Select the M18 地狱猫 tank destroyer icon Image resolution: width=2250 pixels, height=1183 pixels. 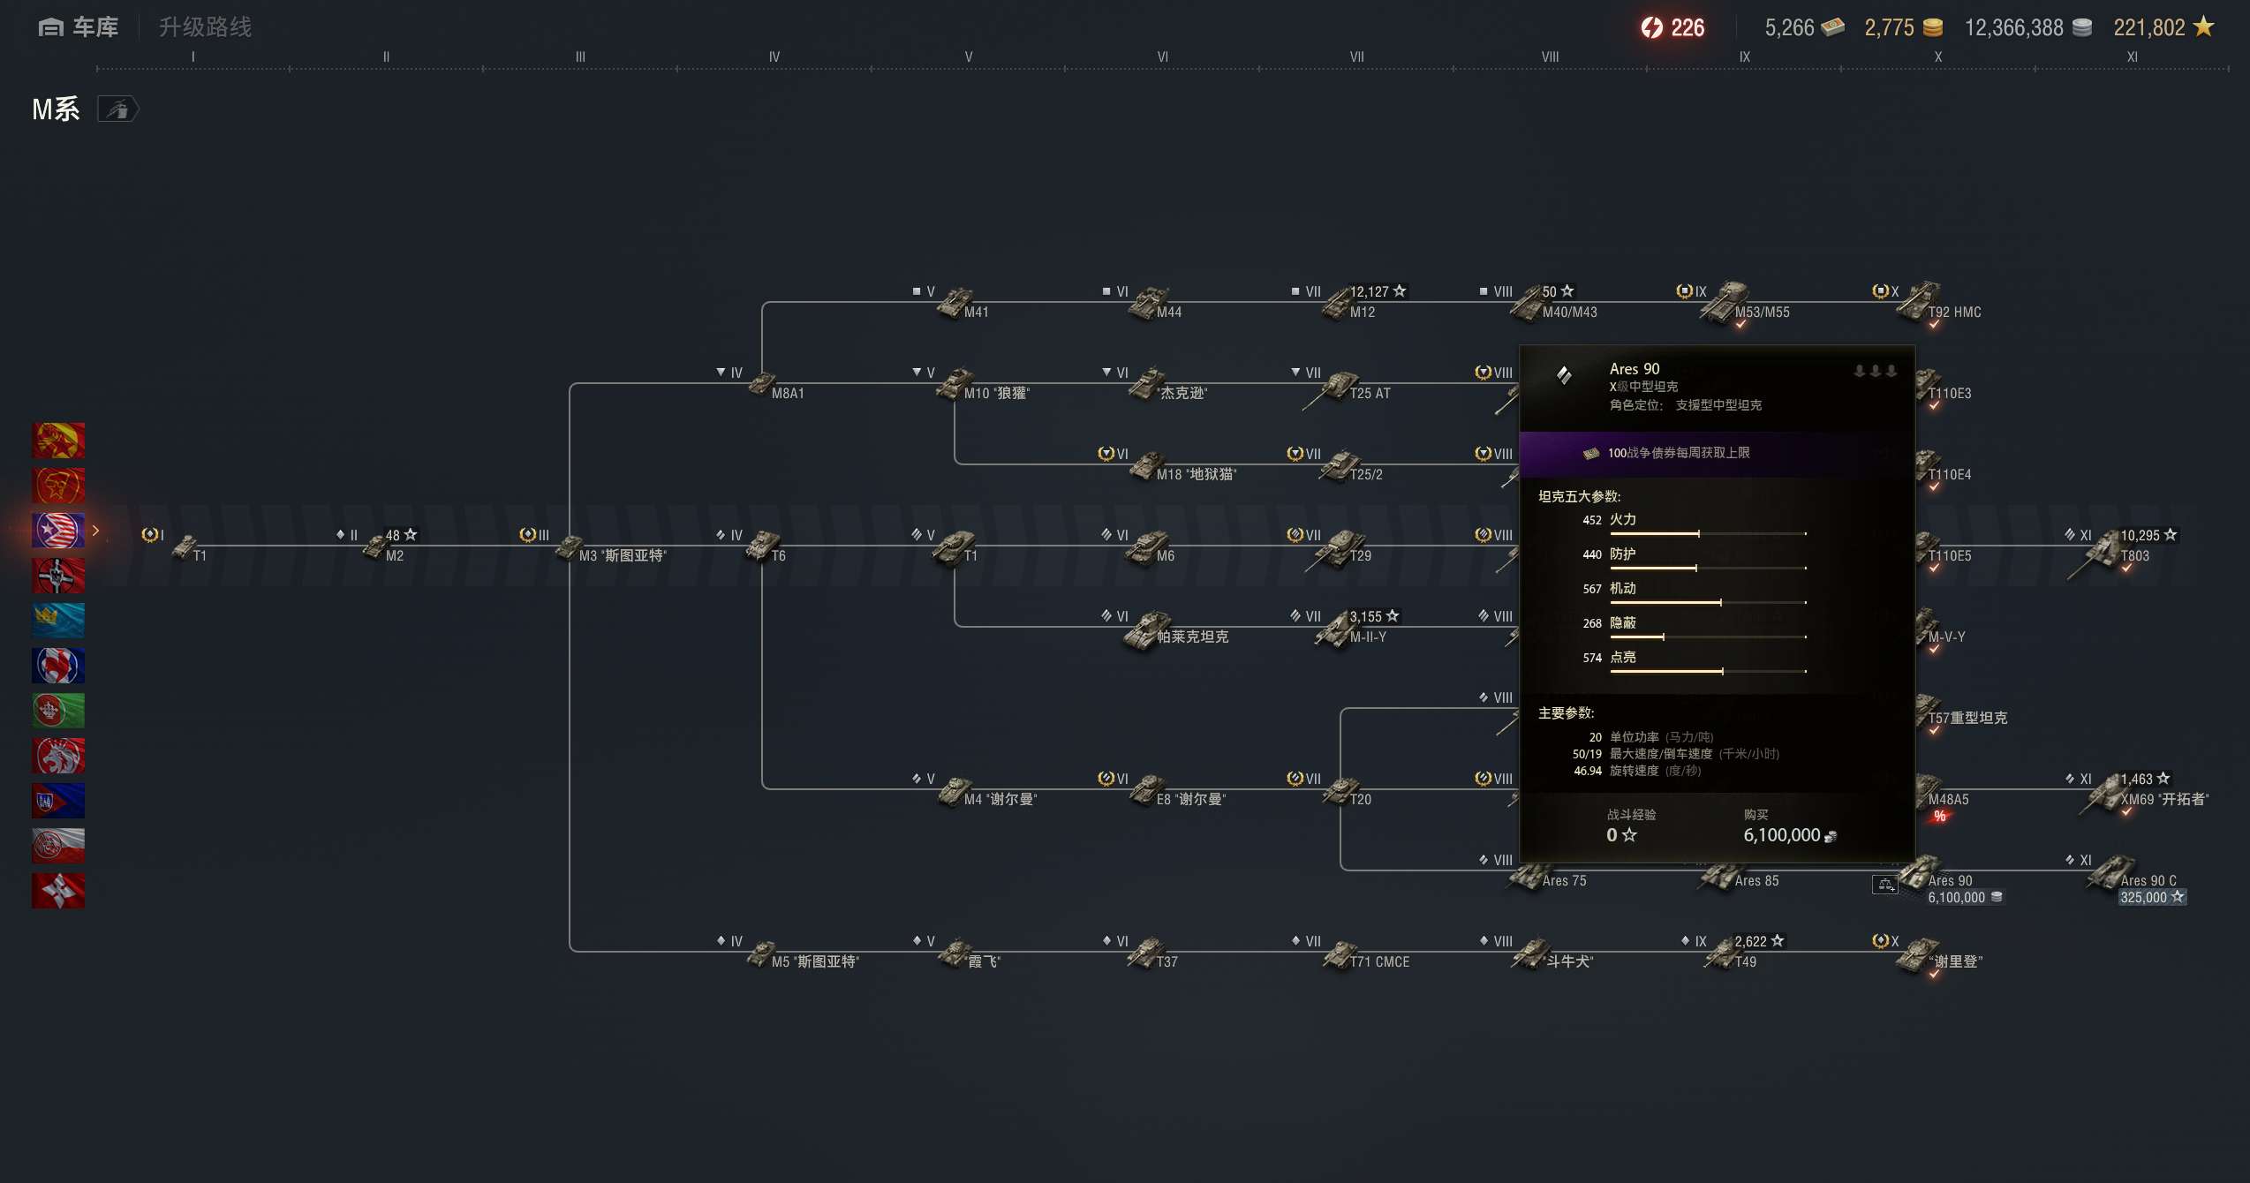1147,466
